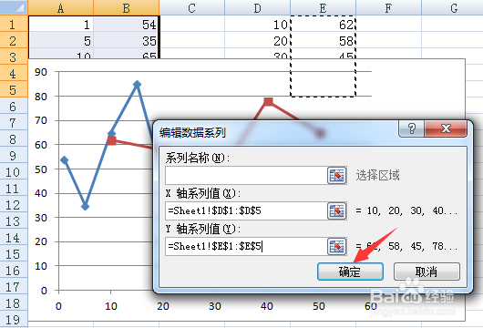The height and width of the screenshot is (328, 483).
Task: Select column C header
Action: pyautogui.click(x=192, y=7)
